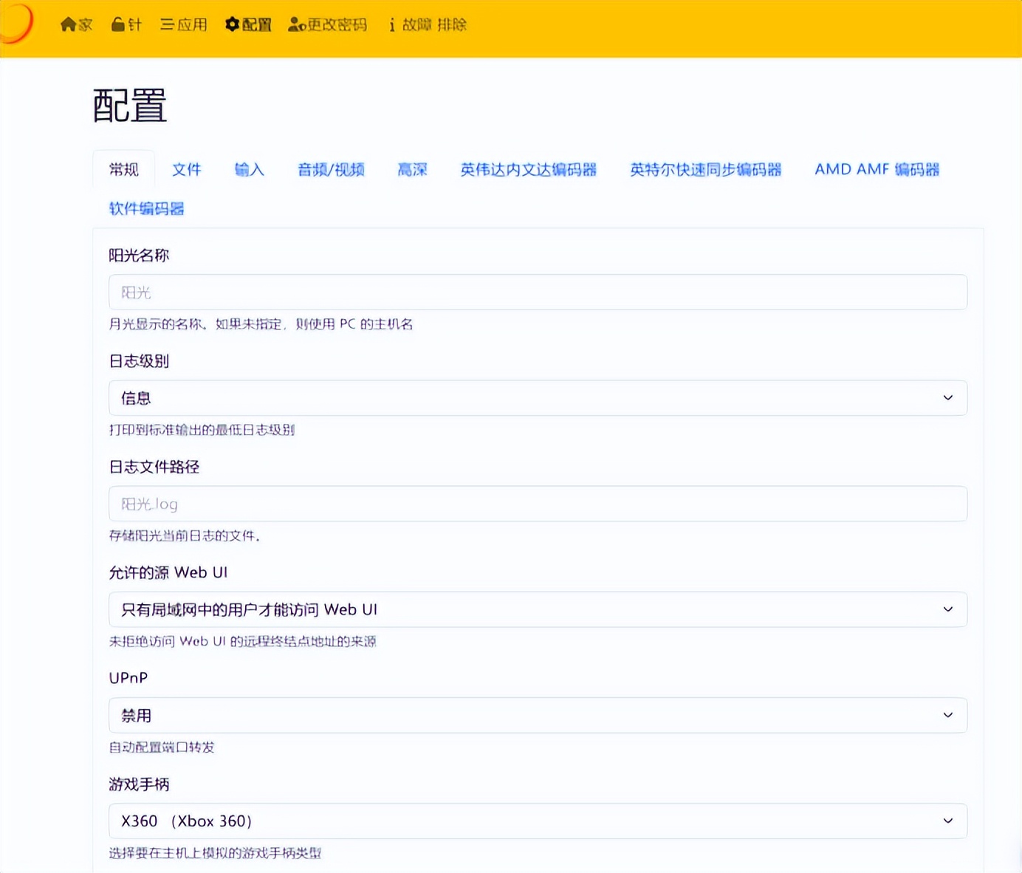
Task: Open the 游戏手柄 X360 selector
Action: click(x=538, y=821)
